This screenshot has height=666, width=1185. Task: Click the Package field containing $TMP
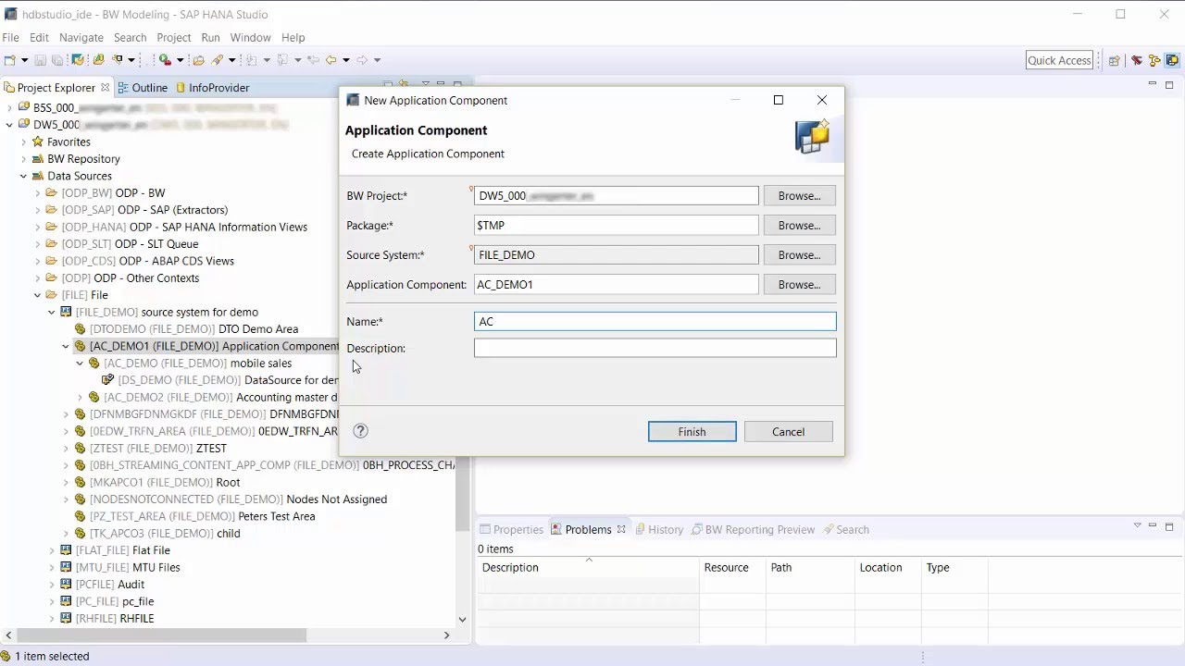(x=616, y=226)
